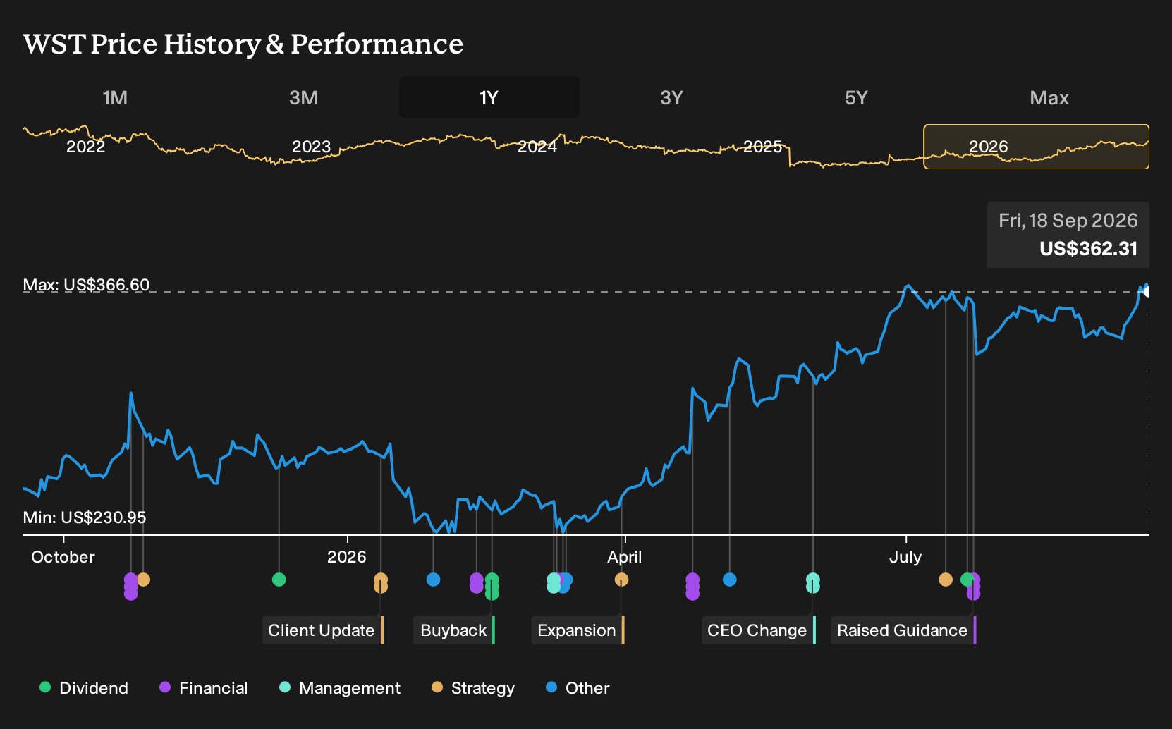Screen dimensions: 1172x729
Task: Click the green Dividend stack above Buyback
Action: pos(492,587)
